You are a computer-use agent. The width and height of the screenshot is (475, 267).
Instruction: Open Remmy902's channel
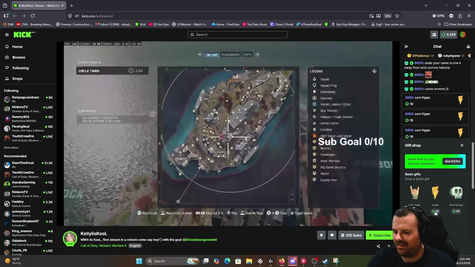28,119
